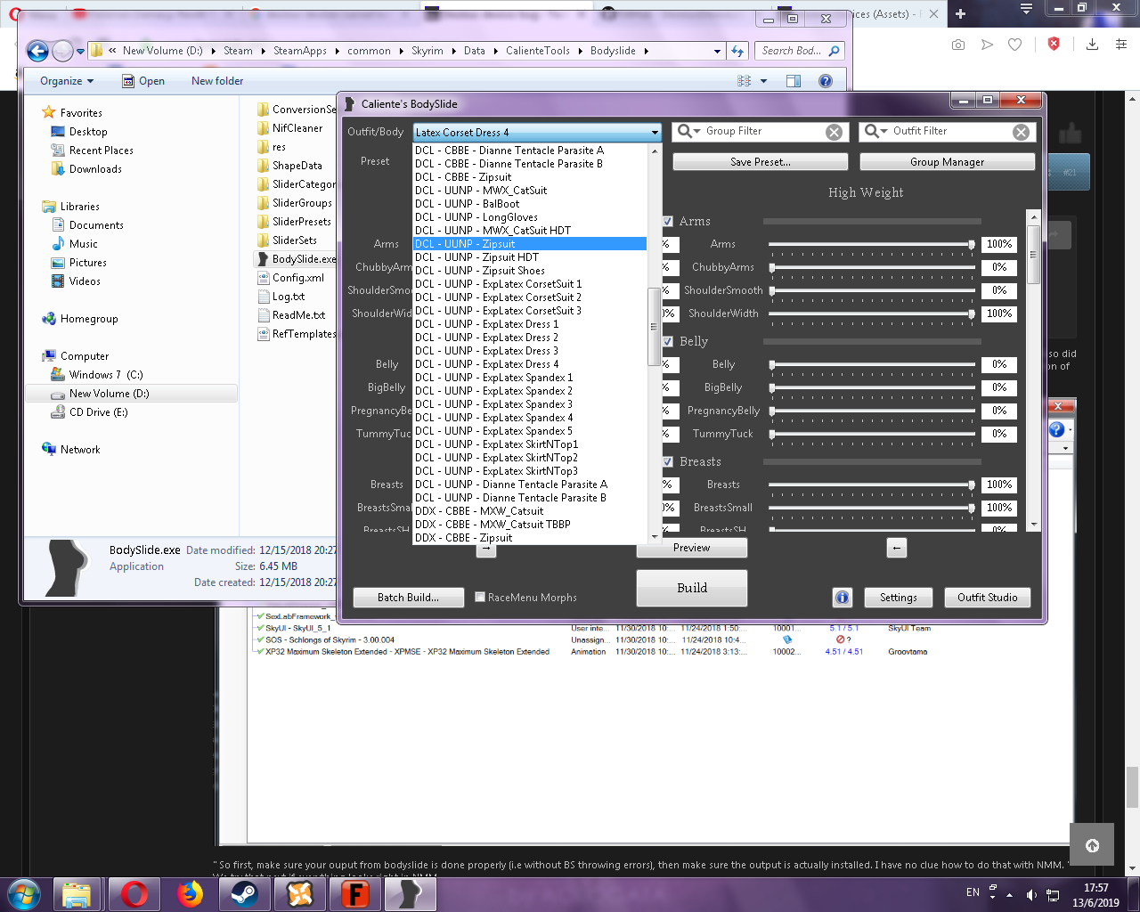Open BodySlide Settings
Viewport: 1140px width, 912px height.
tap(899, 598)
